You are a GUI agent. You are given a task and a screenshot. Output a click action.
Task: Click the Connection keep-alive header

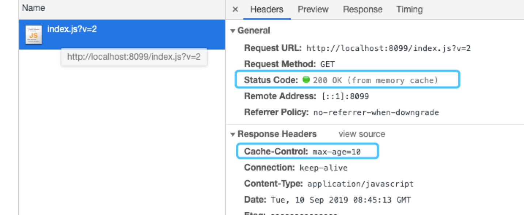click(x=296, y=168)
